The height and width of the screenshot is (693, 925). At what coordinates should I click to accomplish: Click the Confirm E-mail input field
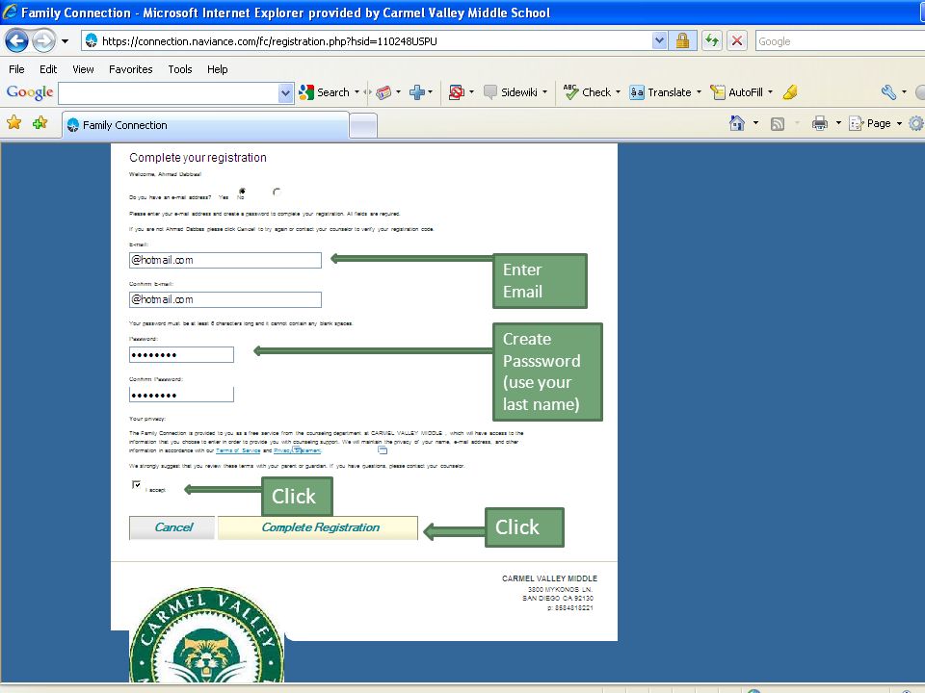tap(225, 299)
